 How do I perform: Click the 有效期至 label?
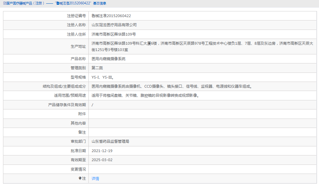pos(78,160)
